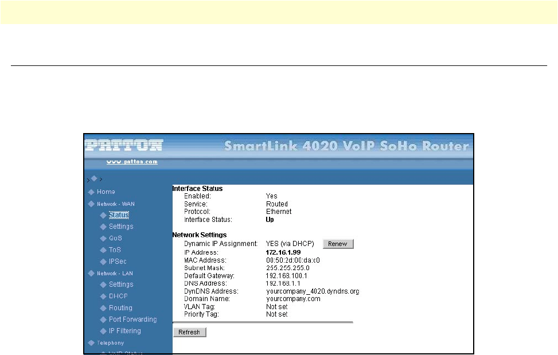Click the domain name yourcompany.com

pyautogui.click(x=293, y=299)
